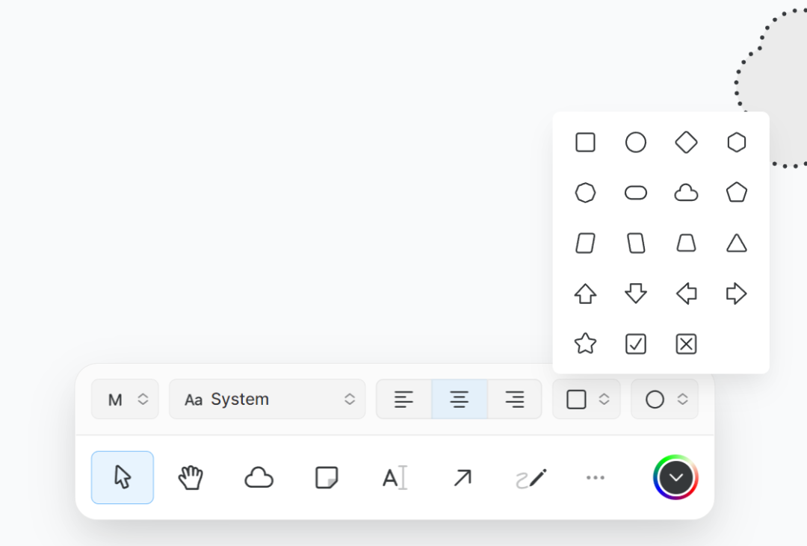Pick the pill-shaped rounded rectangle

[636, 193]
